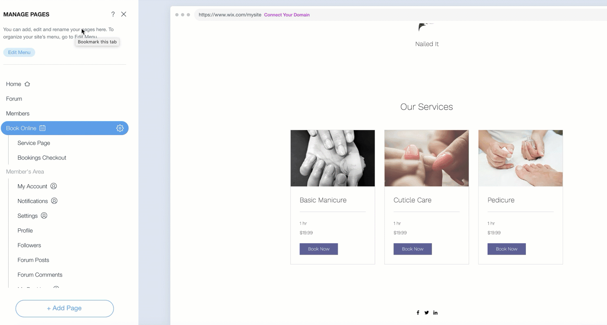
Task: Click Book Now under Cuticle Care
Action: click(x=412, y=249)
